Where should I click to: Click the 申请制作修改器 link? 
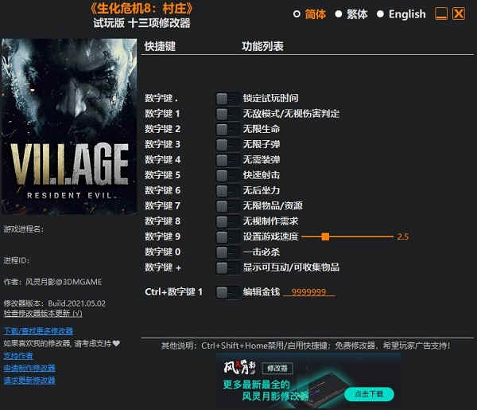pos(29,368)
